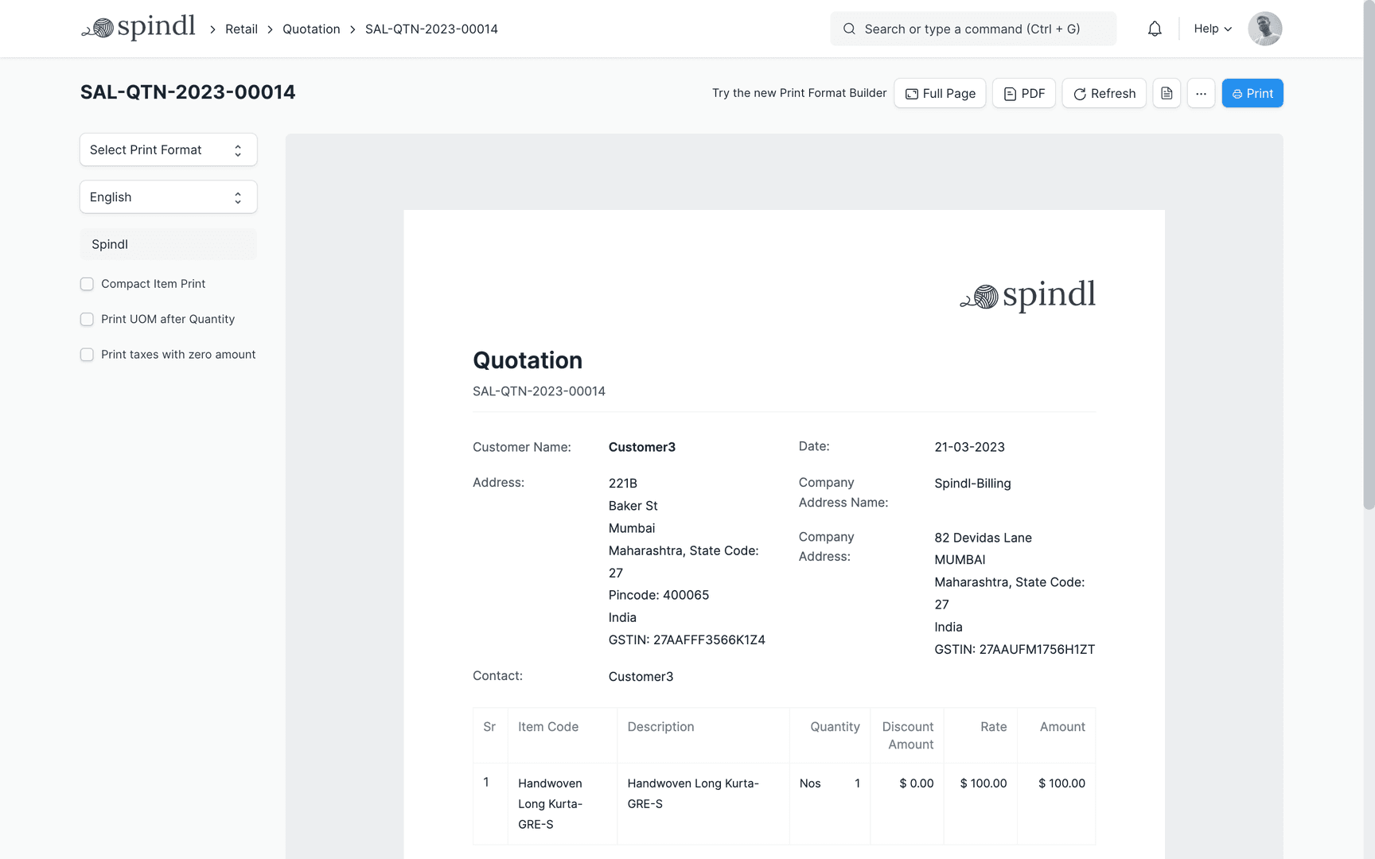Open Full Page view
Screen dimensions: 1375x859
[940, 93]
